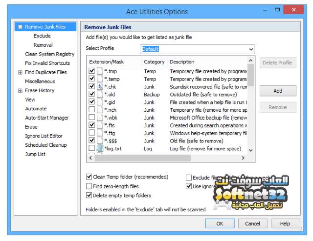The image size is (313, 241).
Task: Toggle the Use ignore list checkbox
Action: [x=189, y=186]
